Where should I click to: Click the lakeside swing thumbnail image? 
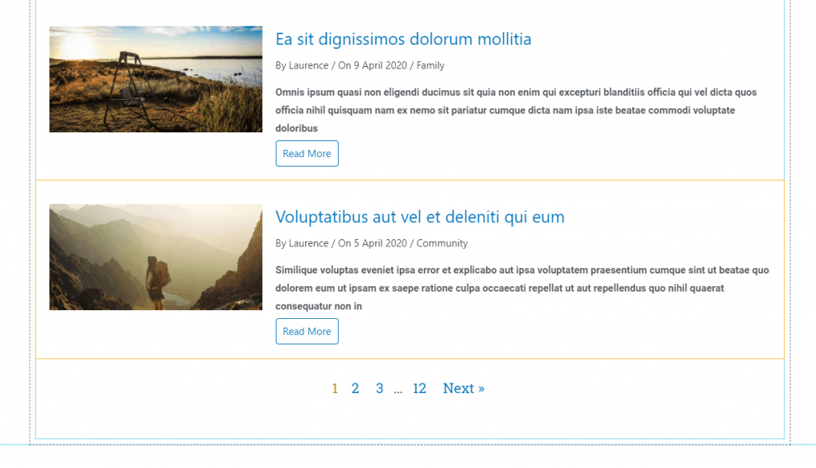point(155,79)
